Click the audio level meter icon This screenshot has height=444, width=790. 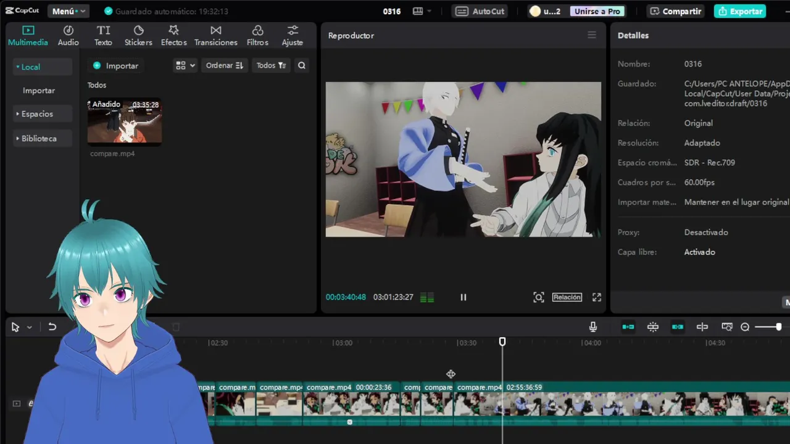tap(427, 298)
